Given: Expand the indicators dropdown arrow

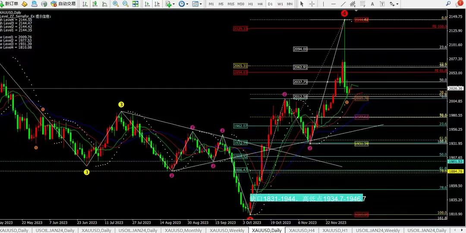Looking at the screenshot, I should 174,4.
